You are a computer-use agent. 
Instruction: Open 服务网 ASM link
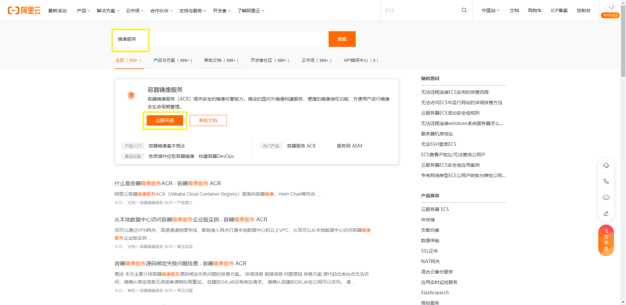click(350, 146)
